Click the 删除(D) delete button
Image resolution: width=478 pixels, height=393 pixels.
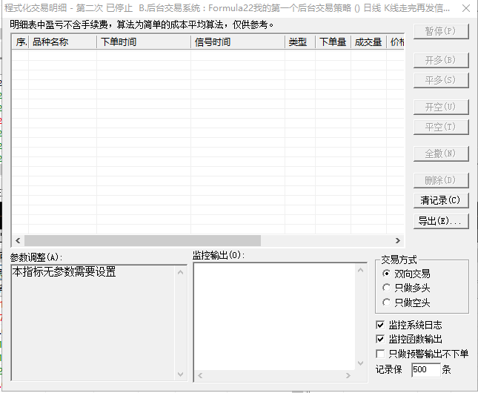[441, 180]
